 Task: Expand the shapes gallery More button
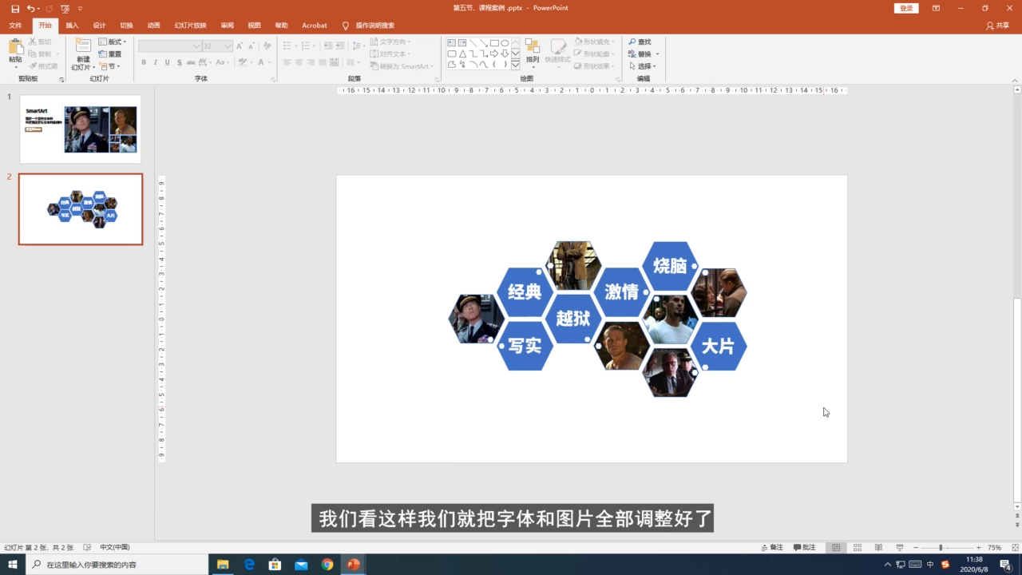point(516,65)
